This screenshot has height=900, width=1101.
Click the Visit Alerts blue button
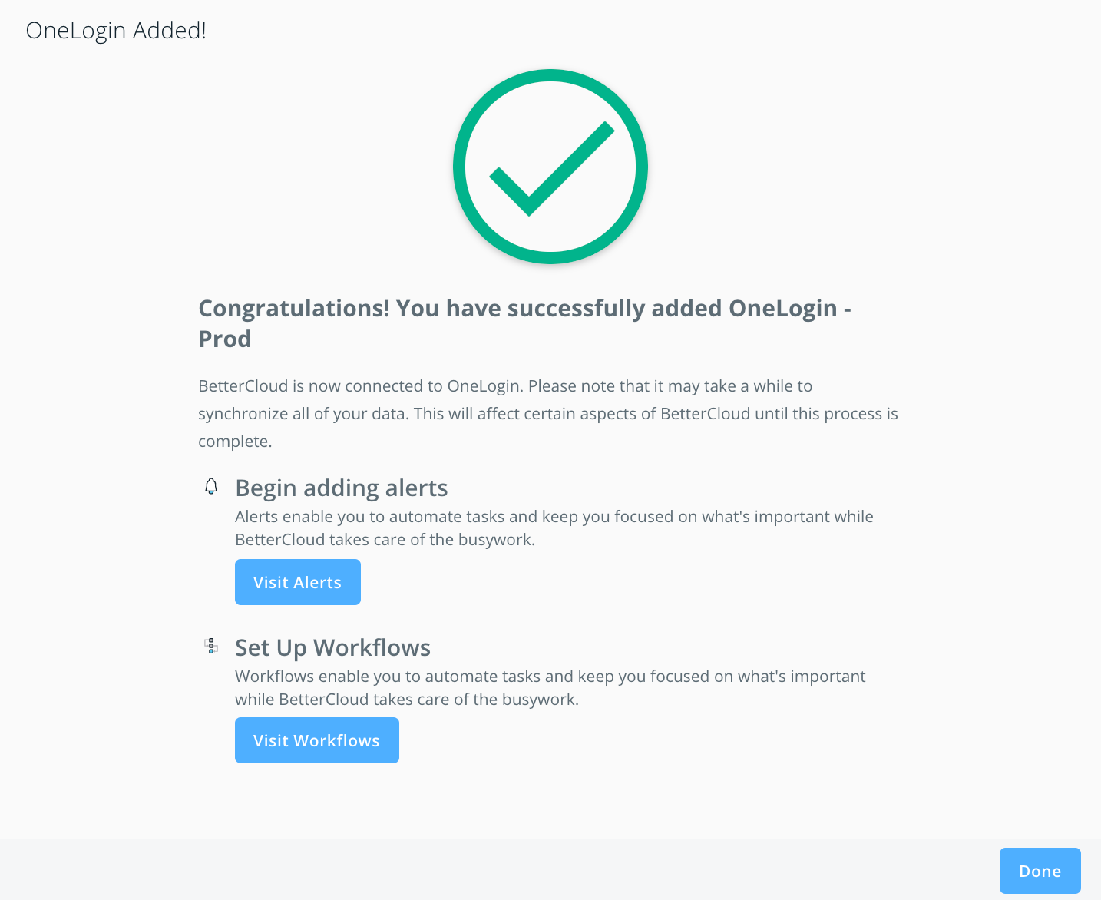pyautogui.click(x=297, y=582)
